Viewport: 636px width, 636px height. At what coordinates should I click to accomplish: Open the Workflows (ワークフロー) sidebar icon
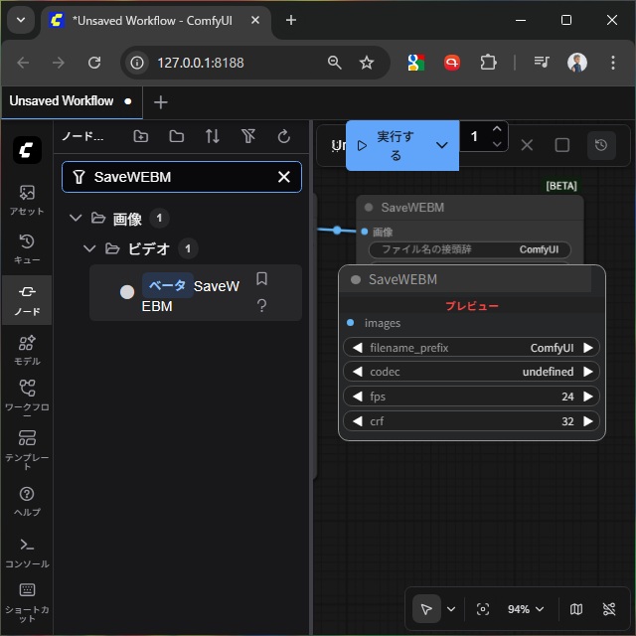27,395
